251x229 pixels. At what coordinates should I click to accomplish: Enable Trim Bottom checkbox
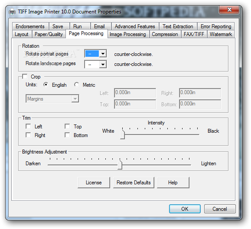pos(67,135)
